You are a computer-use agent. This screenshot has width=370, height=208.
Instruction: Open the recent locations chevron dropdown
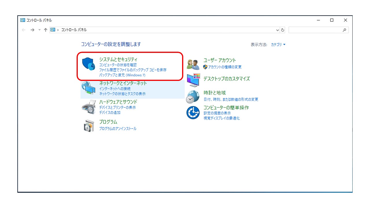pos(40,30)
